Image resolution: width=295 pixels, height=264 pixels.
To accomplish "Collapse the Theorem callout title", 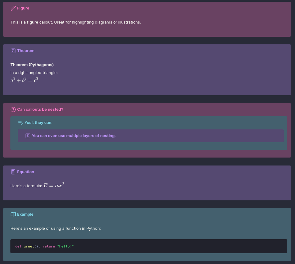I will [26, 51].
